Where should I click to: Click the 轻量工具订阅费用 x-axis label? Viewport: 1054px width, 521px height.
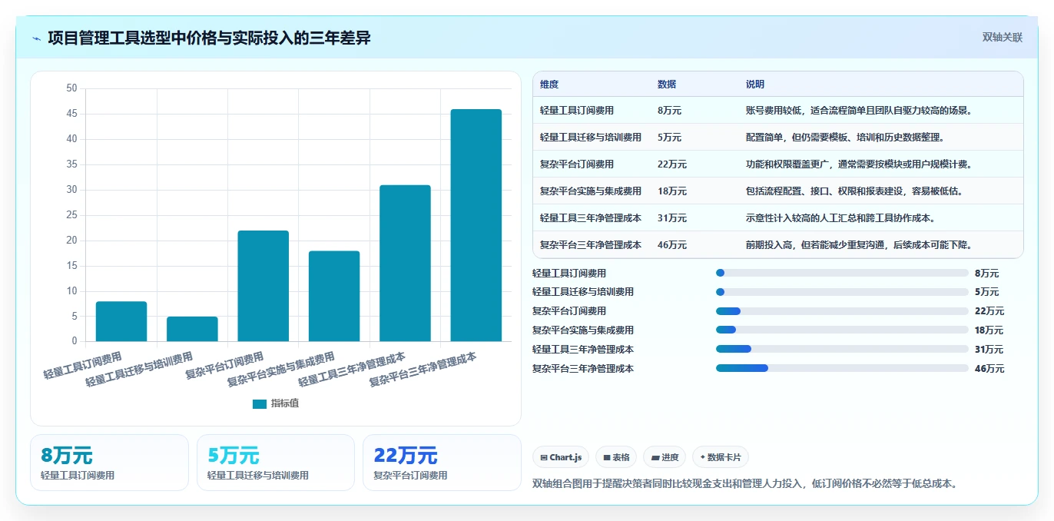(82, 366)
